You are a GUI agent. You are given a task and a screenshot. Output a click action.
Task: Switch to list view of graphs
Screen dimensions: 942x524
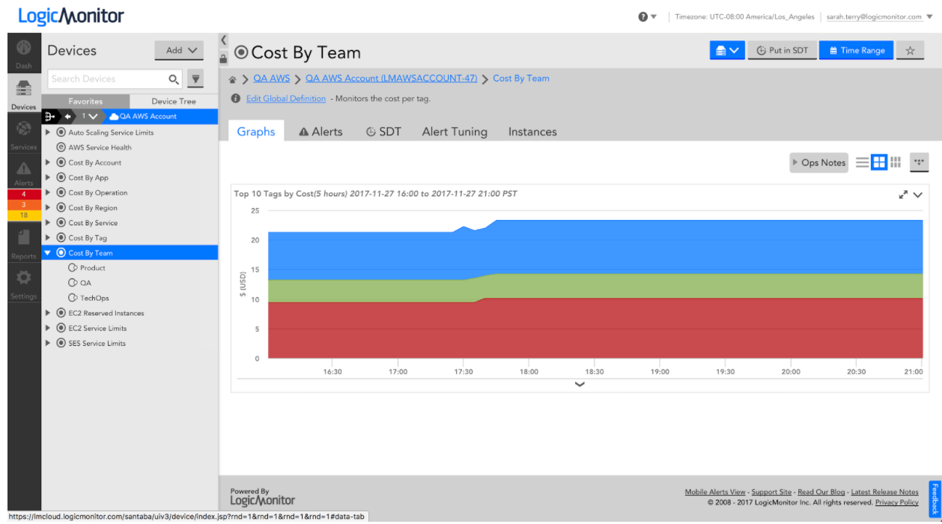tap(862, 162)
